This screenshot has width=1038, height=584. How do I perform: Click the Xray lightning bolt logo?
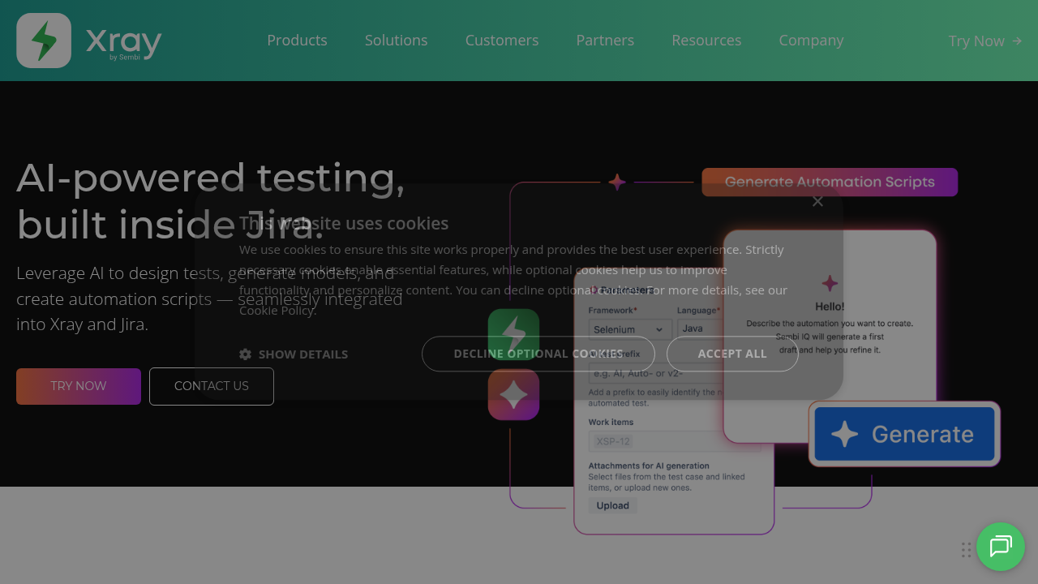pos(44,41)
